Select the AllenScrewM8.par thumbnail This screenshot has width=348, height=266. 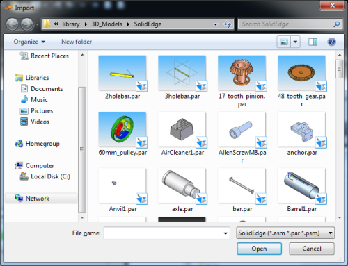(x=242, y=129)
